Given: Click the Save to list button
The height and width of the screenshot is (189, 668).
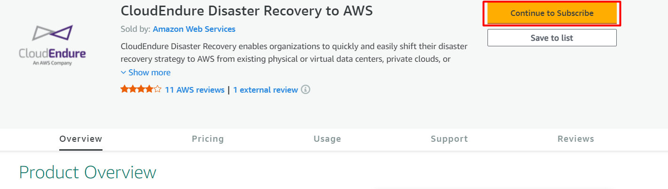Looking at the screenshot, I should (x=552, y=38).
